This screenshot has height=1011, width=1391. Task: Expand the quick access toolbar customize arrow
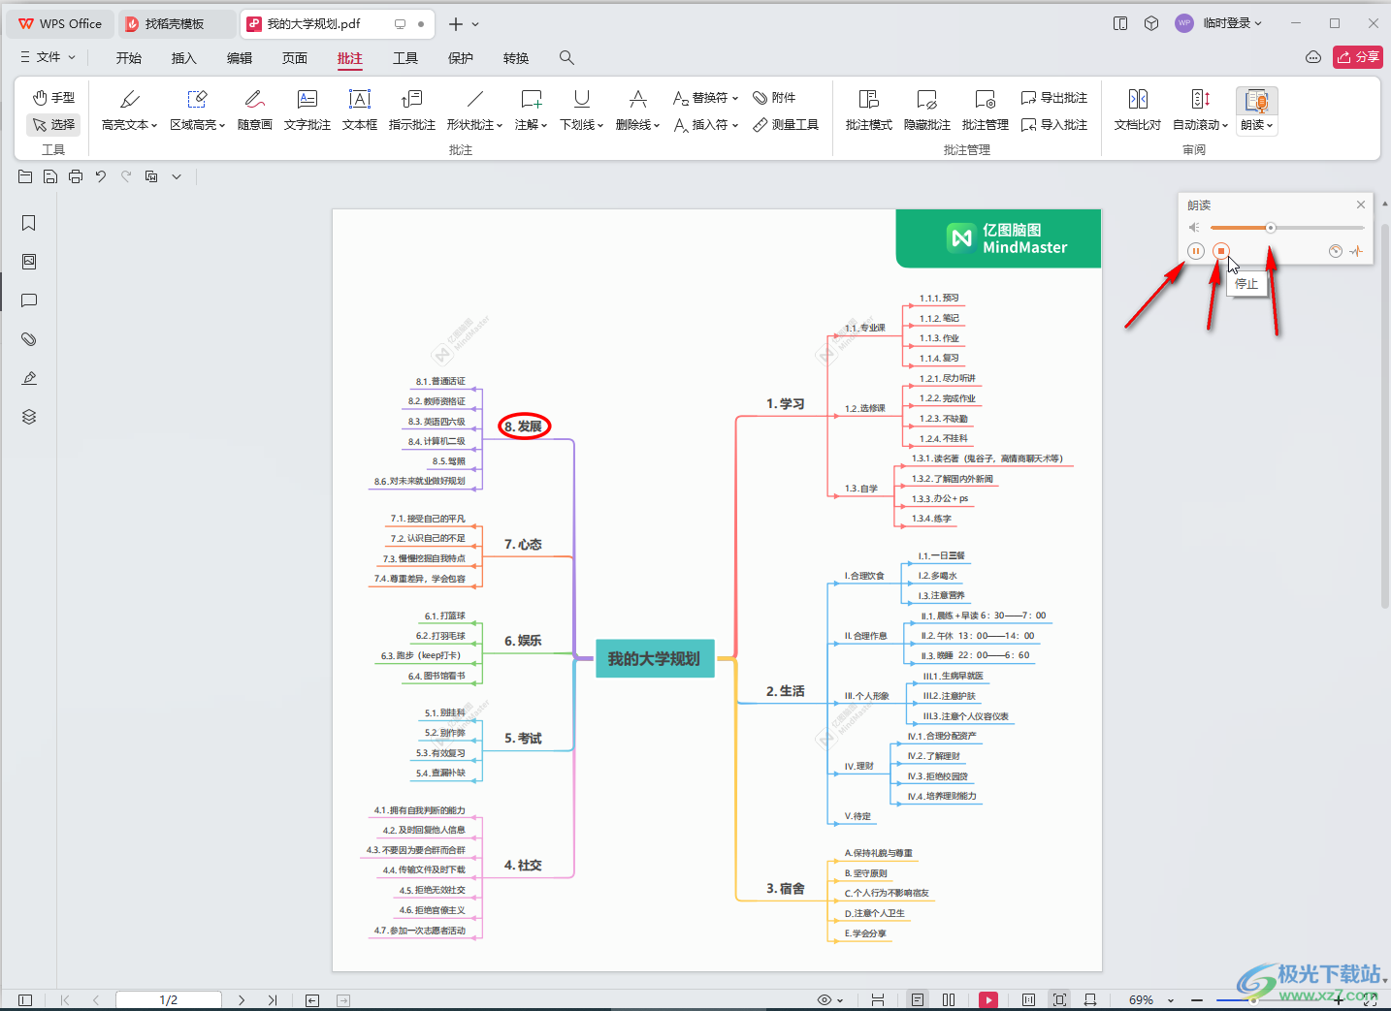(177, 176)
